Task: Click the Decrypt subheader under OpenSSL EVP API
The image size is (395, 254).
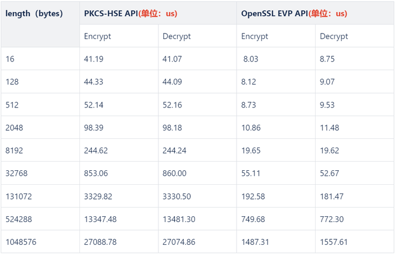Action: 354,36
